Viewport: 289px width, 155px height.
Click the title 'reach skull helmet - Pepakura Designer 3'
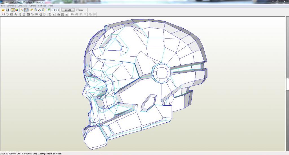point(24,2)
